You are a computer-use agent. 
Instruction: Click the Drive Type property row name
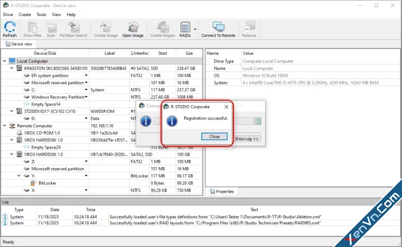pyautogui.click(x=223, y=61)
